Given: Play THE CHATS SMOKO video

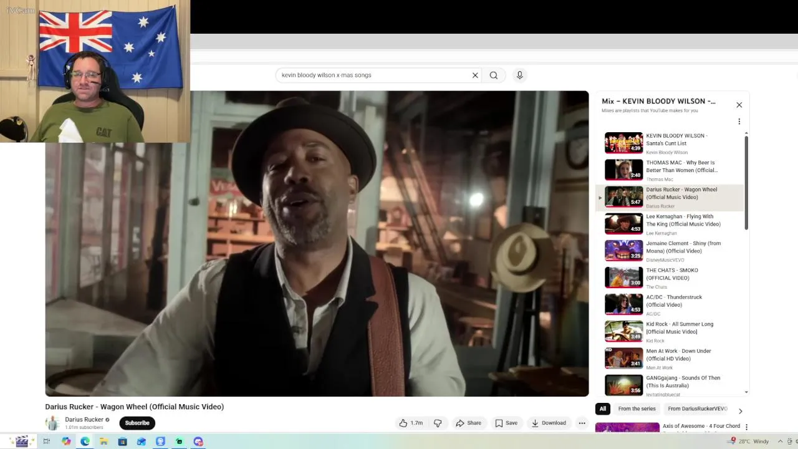Looking at the screenshot, I should pos(670,278).
